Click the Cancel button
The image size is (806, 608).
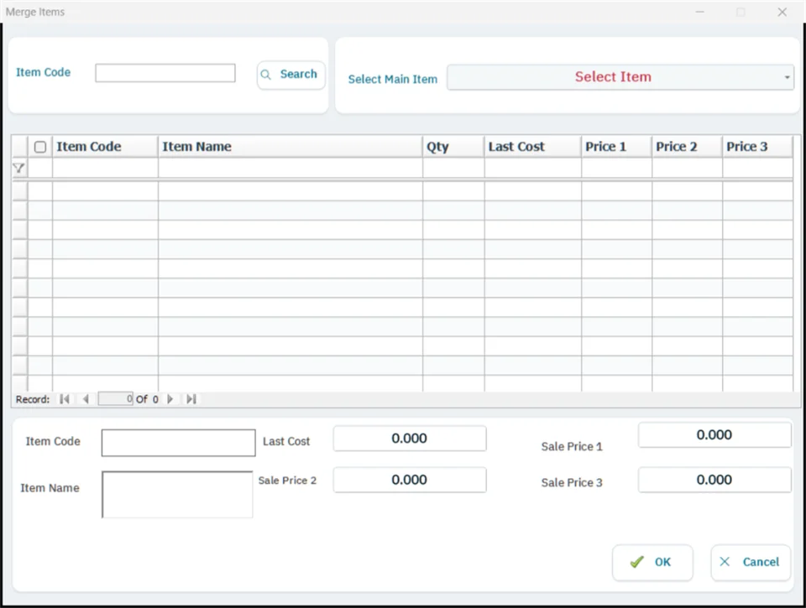pyautogui.click(x=751, y=563)
